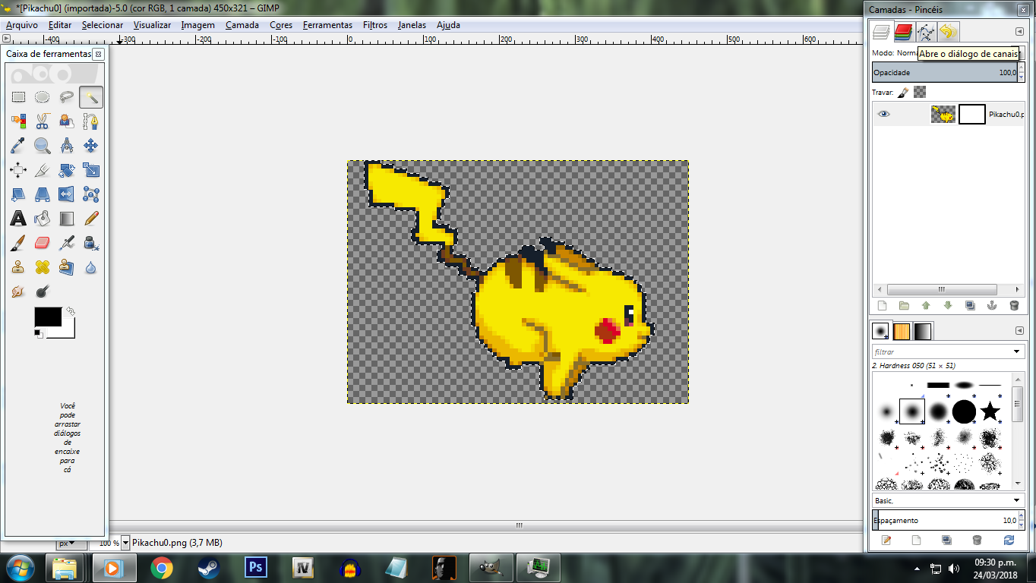The width and height of the screenshot is (1036, 583).
Task: Select the Paintbrush tool
Action: (x=18, y=243)
